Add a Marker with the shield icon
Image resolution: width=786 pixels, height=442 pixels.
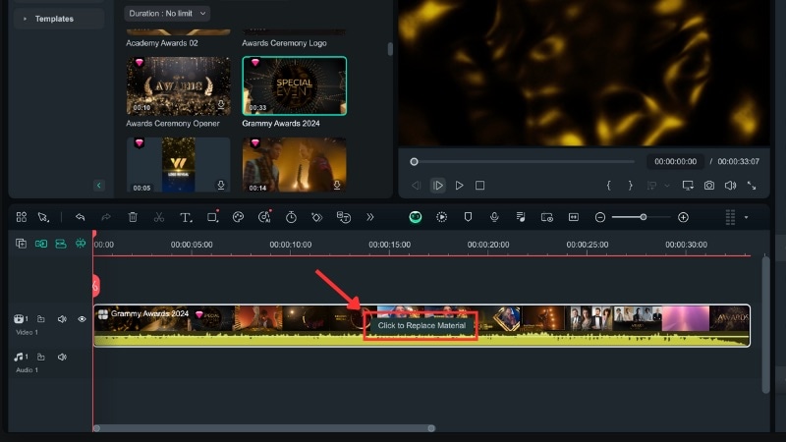468,217
